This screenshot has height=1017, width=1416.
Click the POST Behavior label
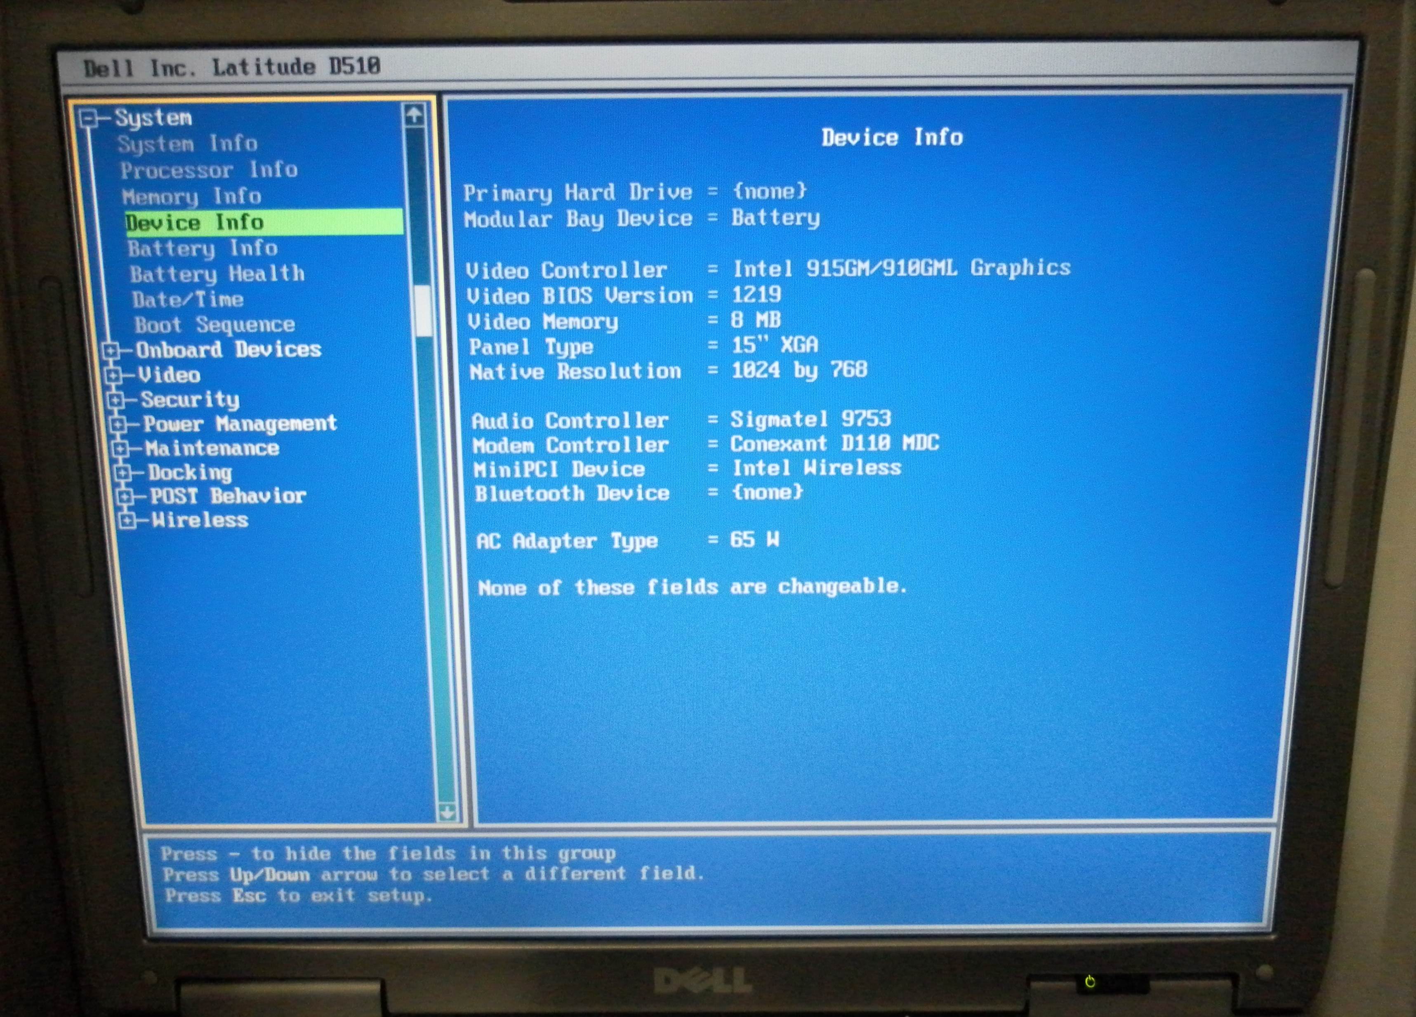228,496
